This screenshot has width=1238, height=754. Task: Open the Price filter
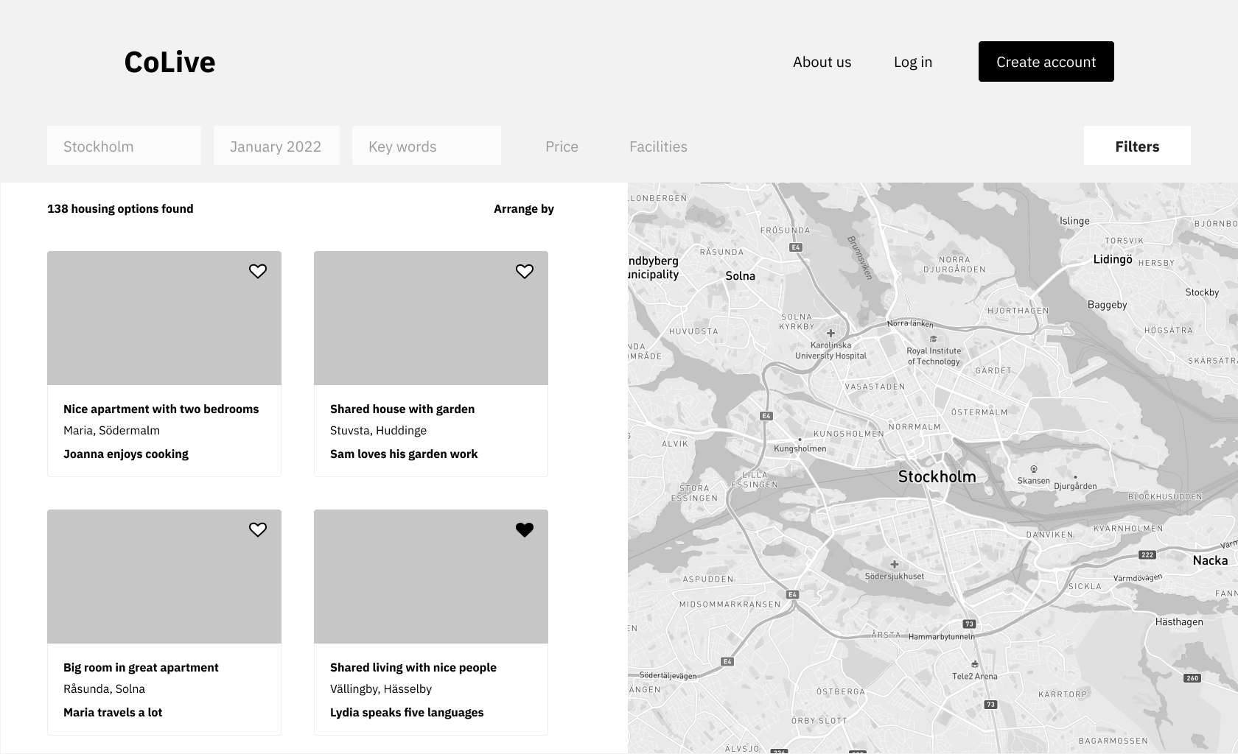point(561,146)
